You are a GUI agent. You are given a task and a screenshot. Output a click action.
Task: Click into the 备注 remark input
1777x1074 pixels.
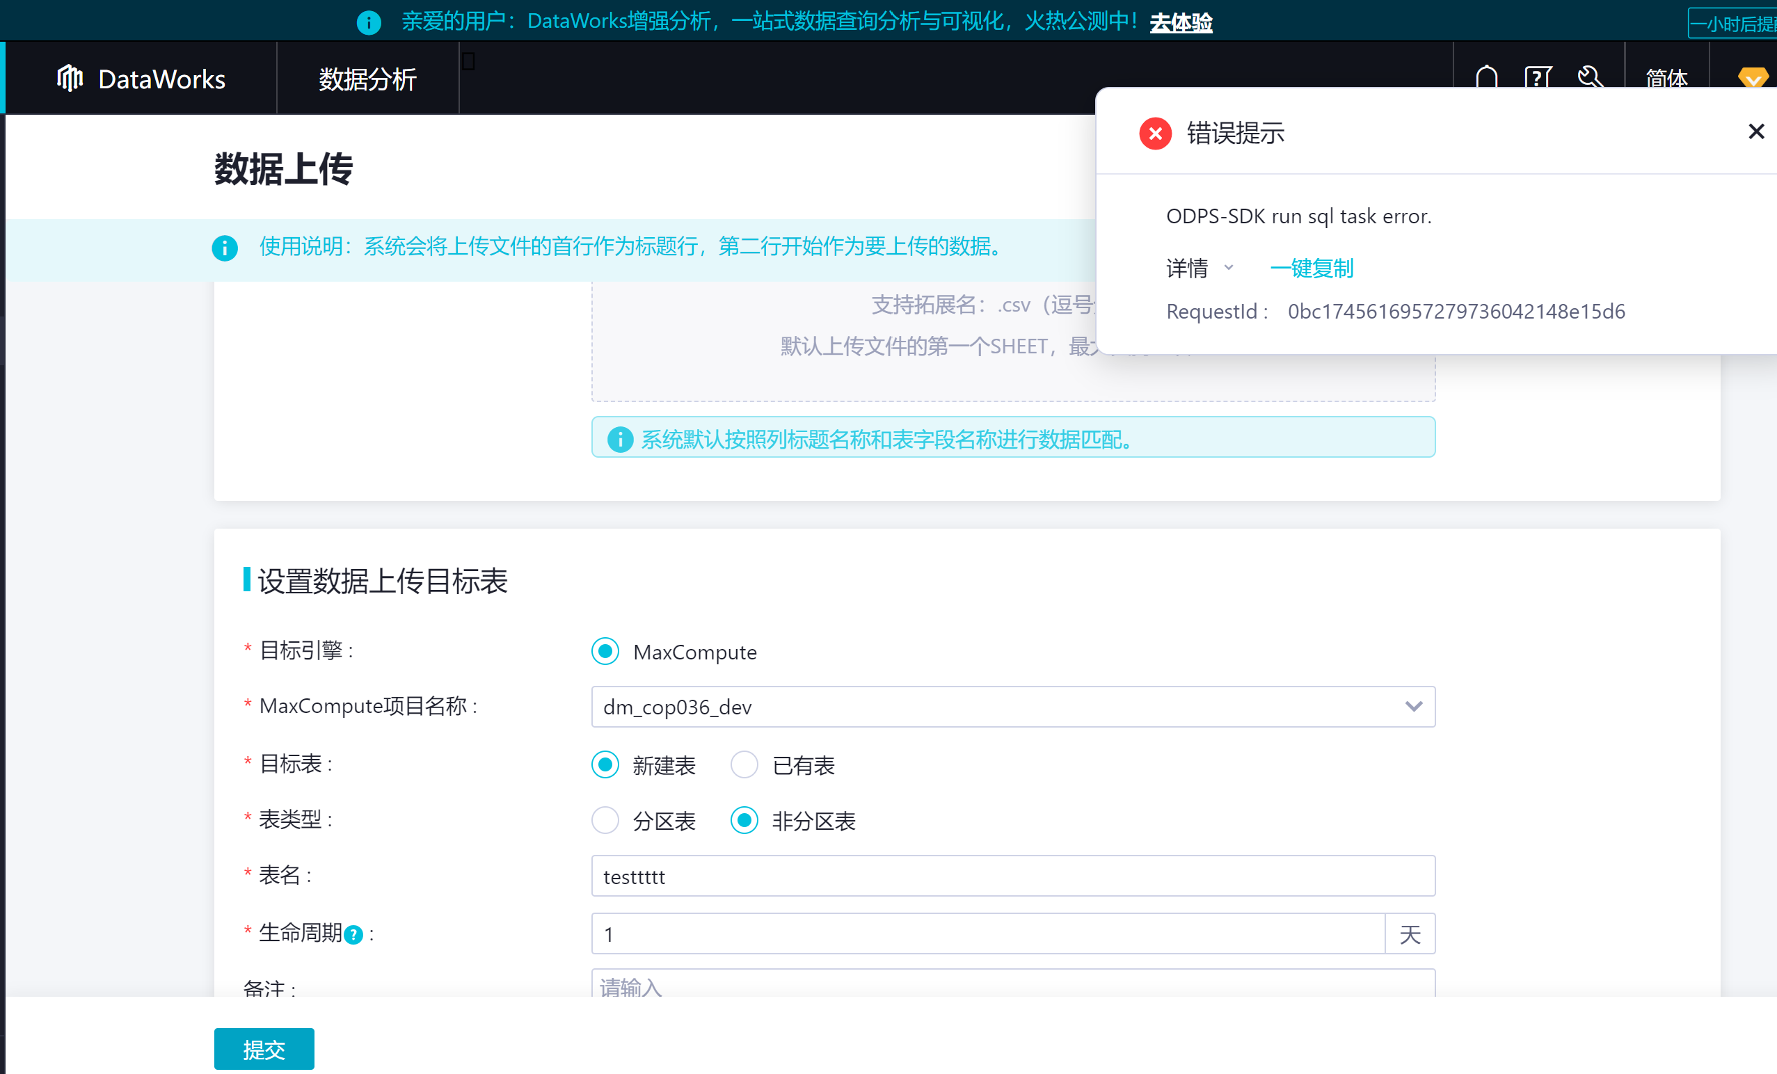[x=1012, y=984]
